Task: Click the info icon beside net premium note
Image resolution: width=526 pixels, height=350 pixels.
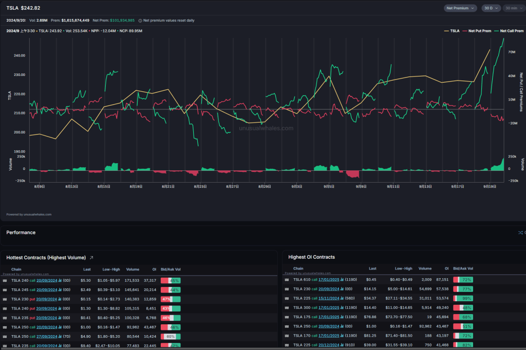Action: point(140,21)
